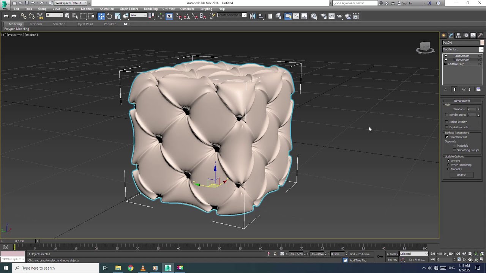Image resolution: width=486 pixels, height=273 pixels.
Task: Toggle the 3D Snaps button
Action: 178,16
